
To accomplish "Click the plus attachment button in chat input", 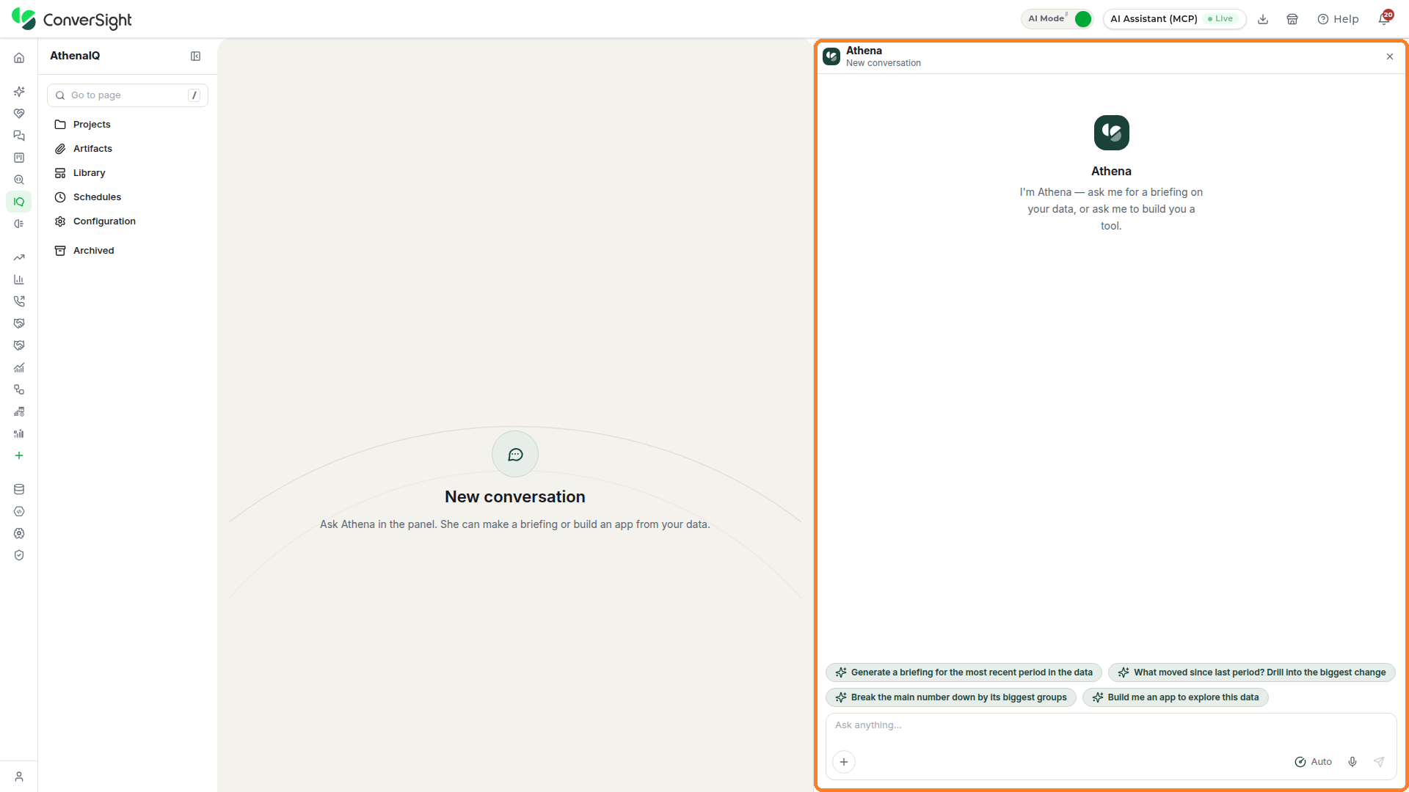I will pyautogui.click(x=844, y=762).
